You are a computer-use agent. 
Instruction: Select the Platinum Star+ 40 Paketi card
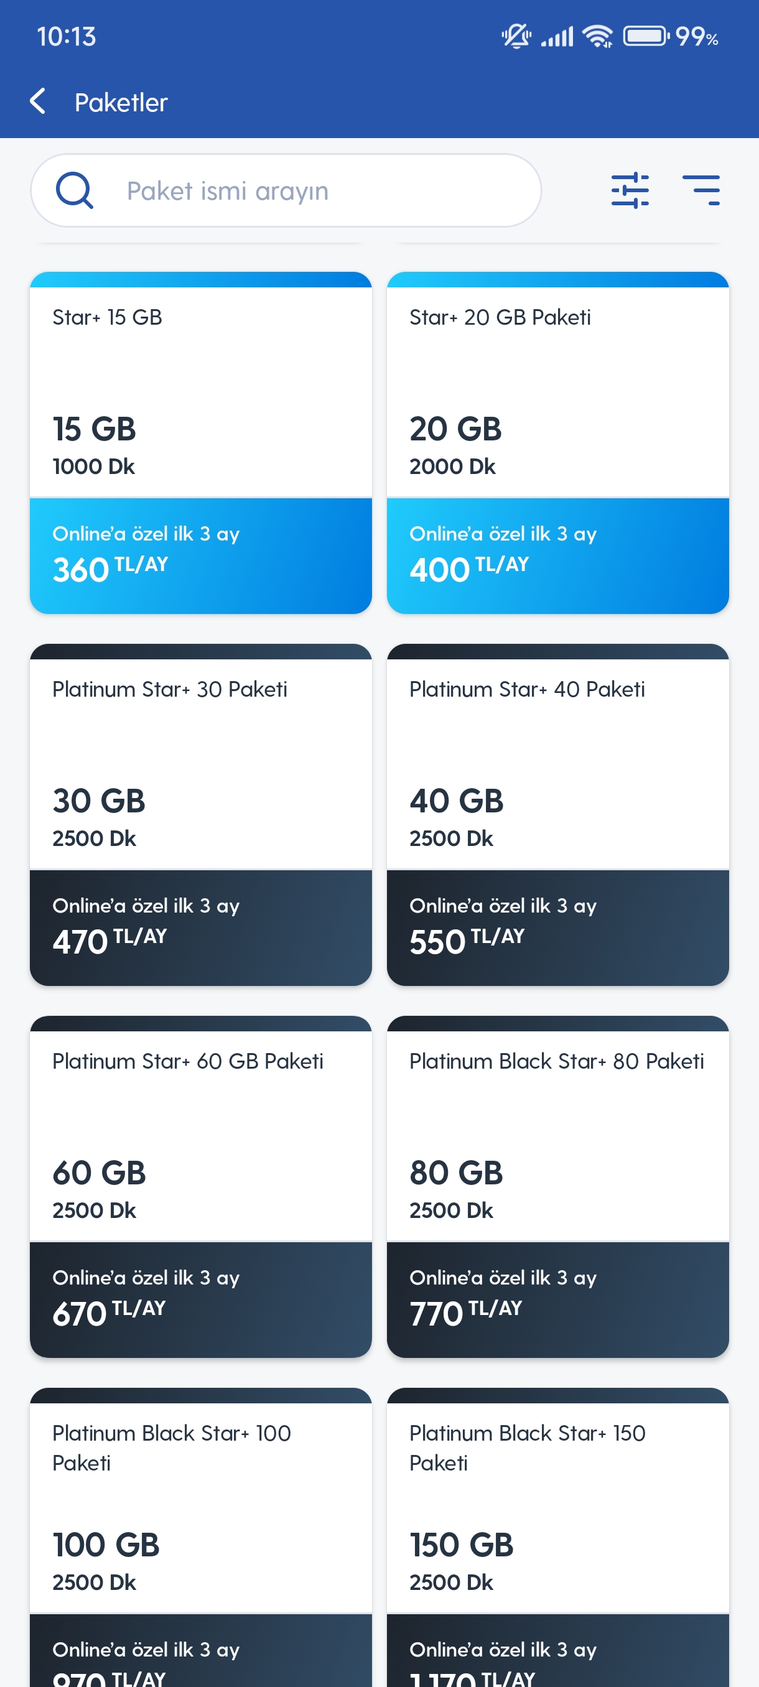(558, 815)
